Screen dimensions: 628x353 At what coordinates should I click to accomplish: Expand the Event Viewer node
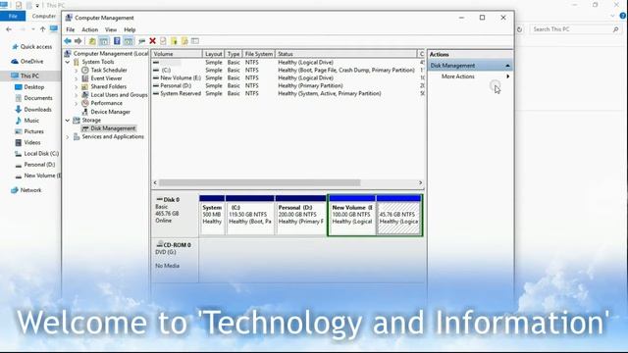(x=77, y=78)
